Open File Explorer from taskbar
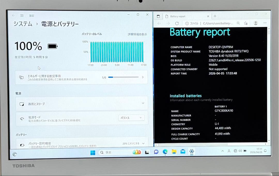This screenshot has height=176, width=279. pos(174,152)
